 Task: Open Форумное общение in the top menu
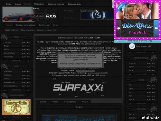tap(56, 4)
